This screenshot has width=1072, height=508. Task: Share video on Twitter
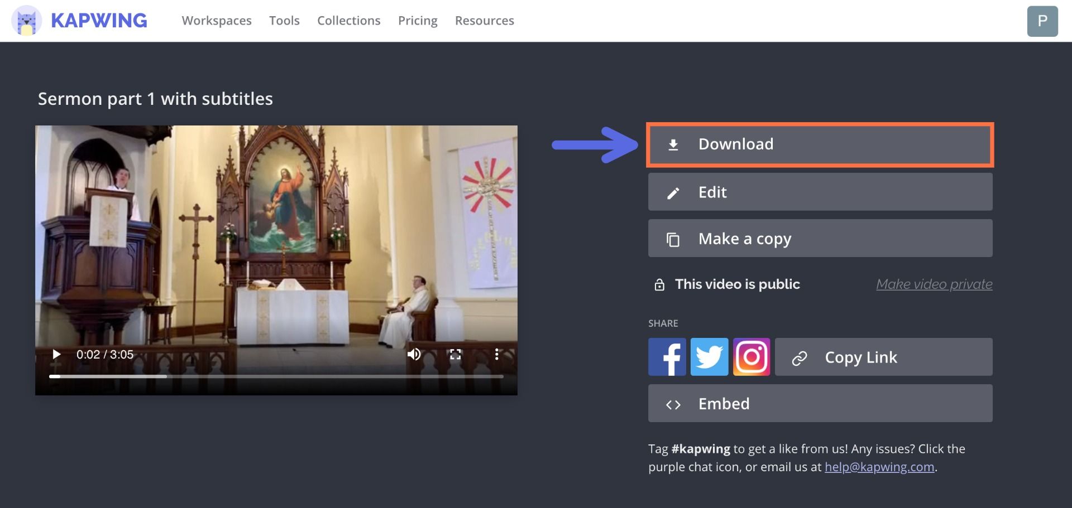click(709, 357)
